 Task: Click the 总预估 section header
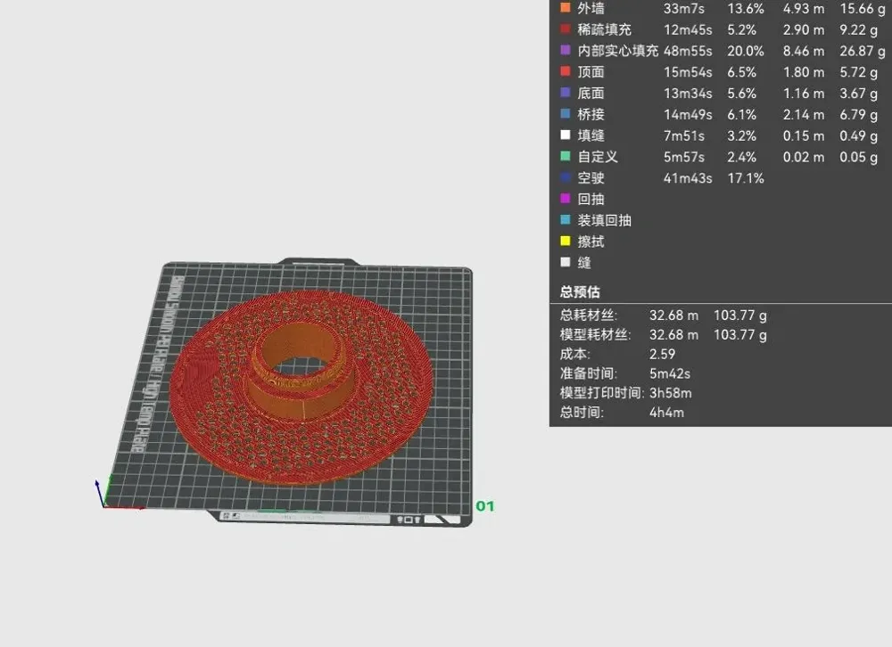[x=580, y=291]
